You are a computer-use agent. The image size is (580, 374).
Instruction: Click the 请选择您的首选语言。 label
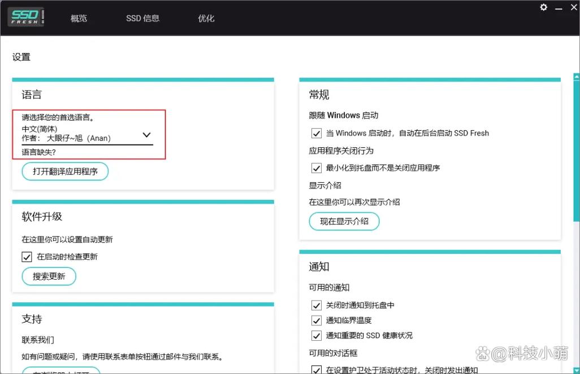[58, 117]
